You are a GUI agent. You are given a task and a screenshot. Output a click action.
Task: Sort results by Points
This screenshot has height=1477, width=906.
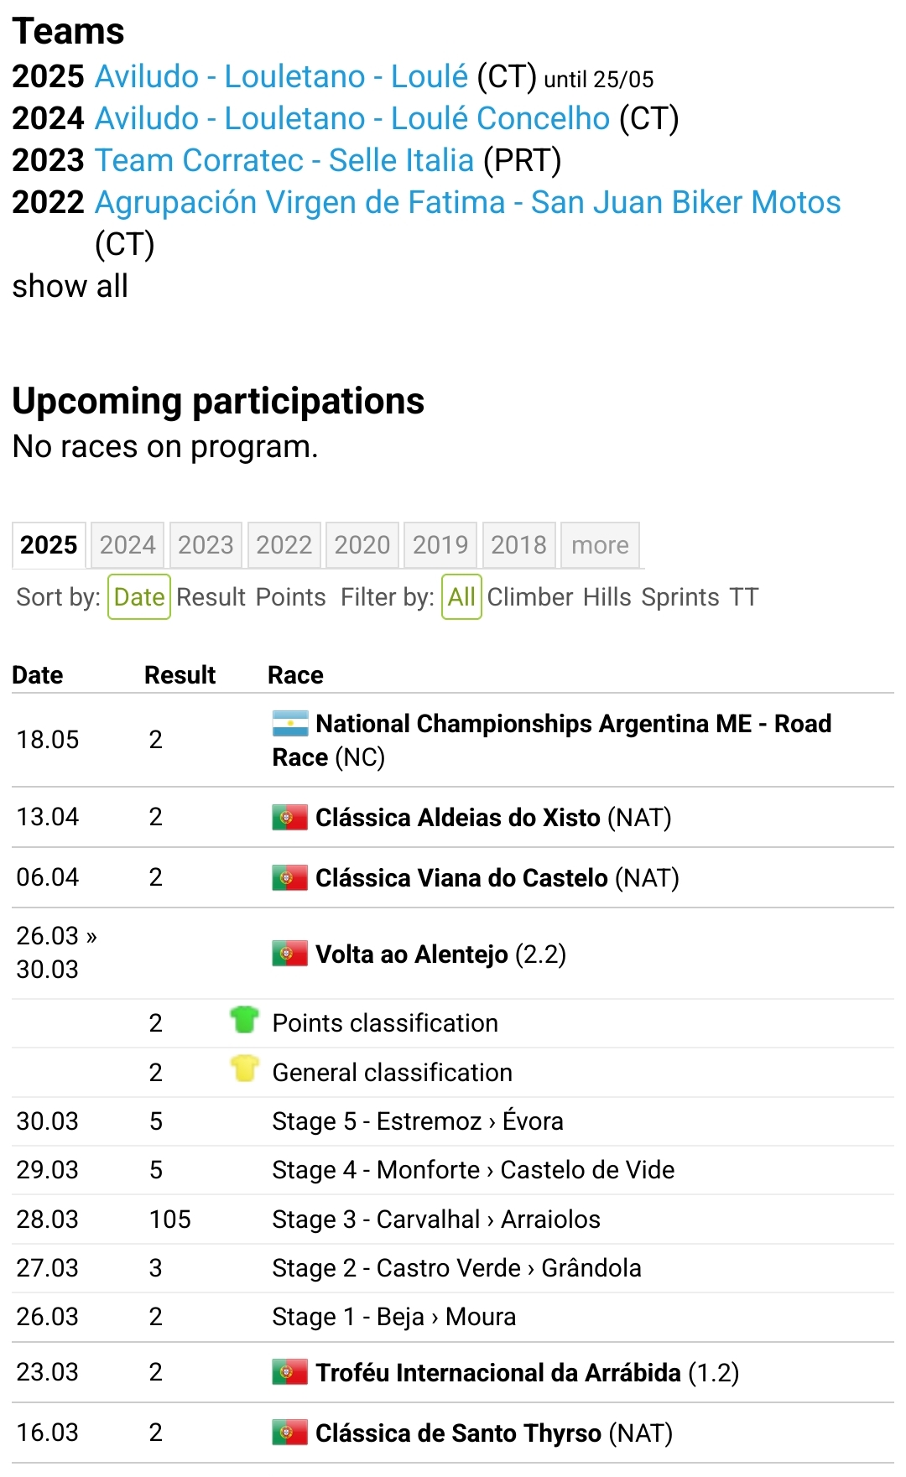pyautogui.click(x=290, y=597)
